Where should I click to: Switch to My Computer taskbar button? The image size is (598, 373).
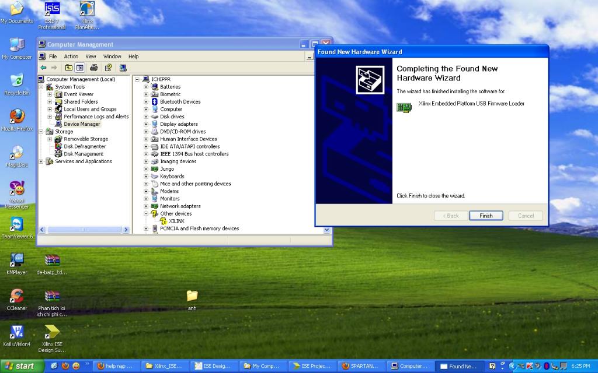click(x=263, y=366)
